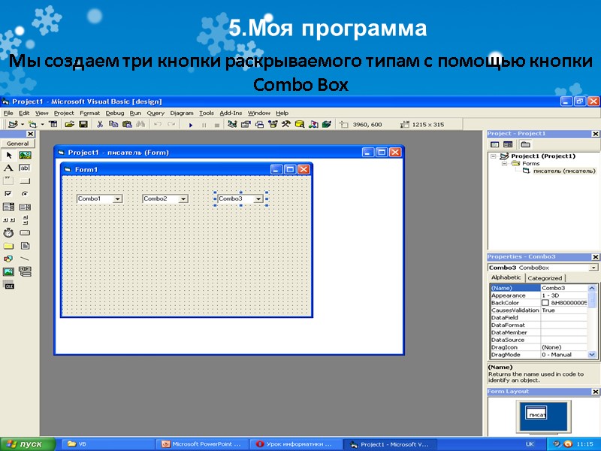Open the Add Project dropdown arrow

point(22,124)
